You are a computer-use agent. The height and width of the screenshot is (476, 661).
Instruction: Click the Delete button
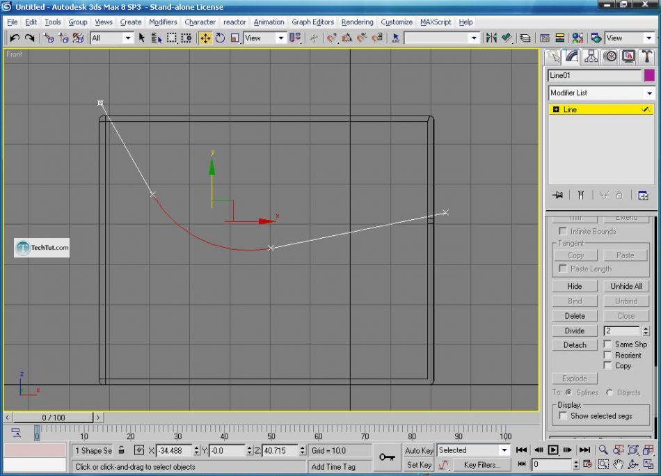click(575, 316)
